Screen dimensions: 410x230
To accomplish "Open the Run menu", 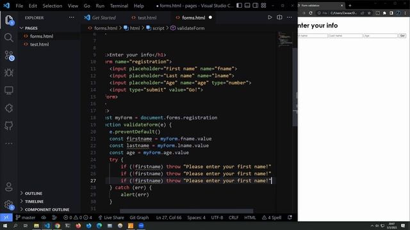I will click(x=100, y=6).
